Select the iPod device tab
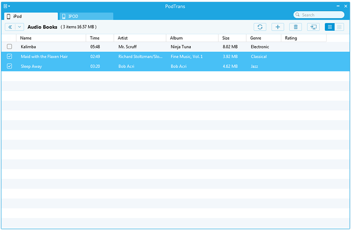Viewport: 351px width, 231px height. click(31, 16)
